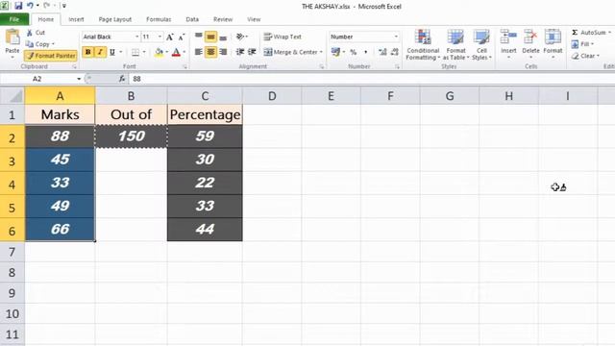Increase decimal places
This screenshot has height=346, width=615.
coord(382,52)
